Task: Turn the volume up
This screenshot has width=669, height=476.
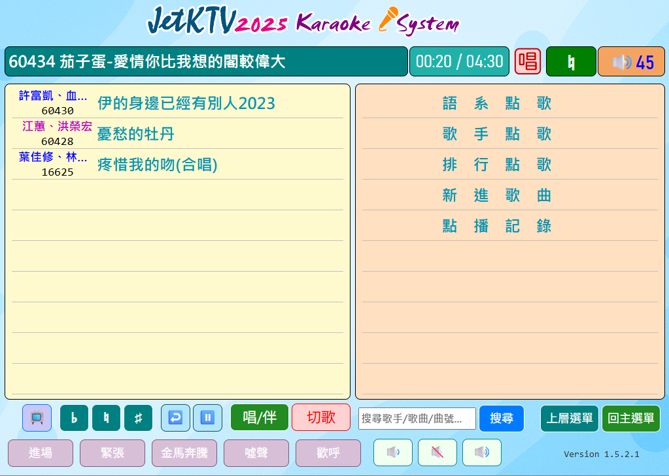Action: (x=482, y=452)
